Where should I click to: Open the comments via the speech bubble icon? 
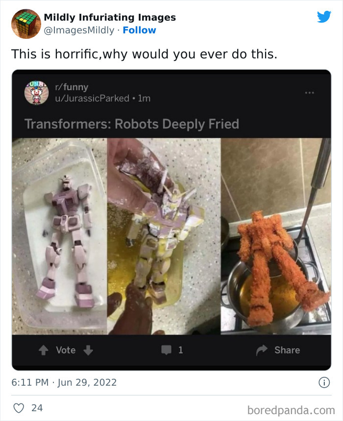tap(167, 350)
